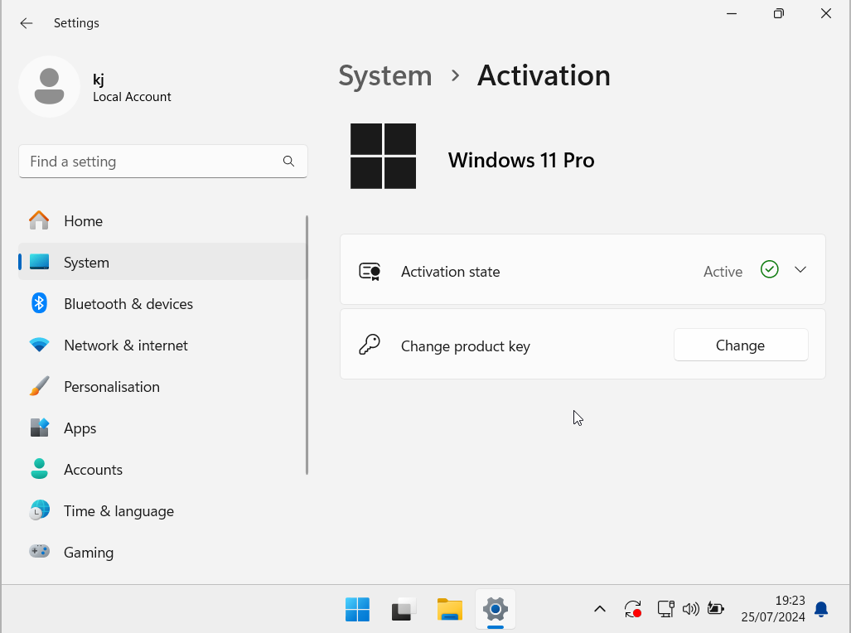
Task: Click the Windows 11 Pro edition text
Action: [x=521, y=160]
